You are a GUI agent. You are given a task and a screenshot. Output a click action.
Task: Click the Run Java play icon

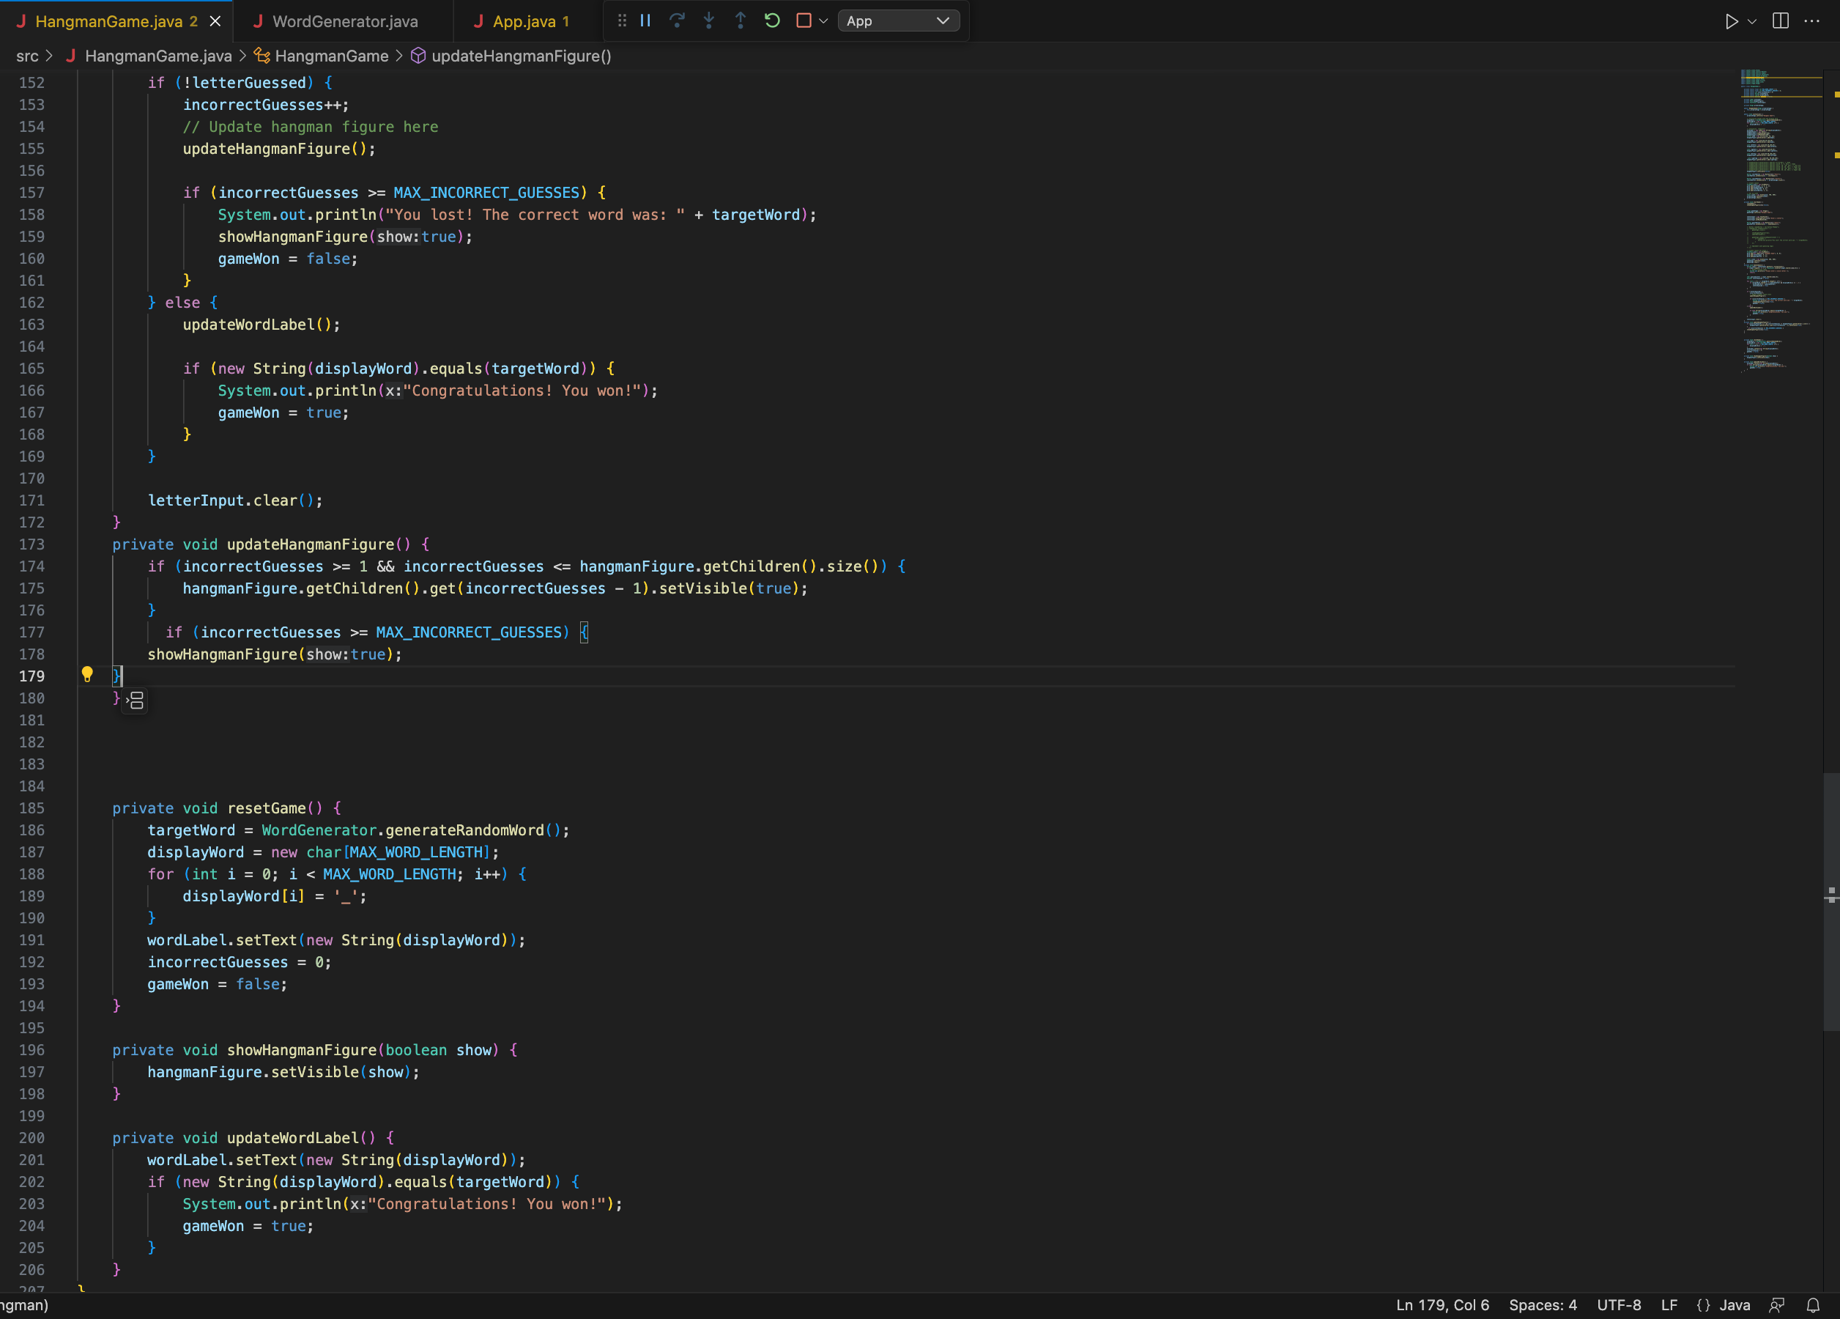point(1732,21)
